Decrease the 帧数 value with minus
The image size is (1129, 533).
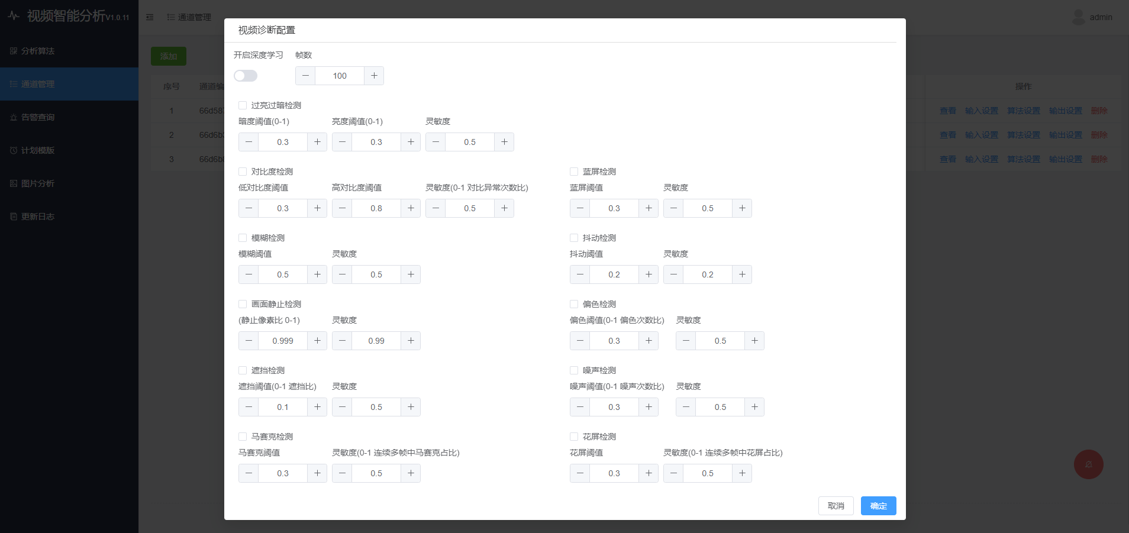pyautogui.click(x=305, y=76)
